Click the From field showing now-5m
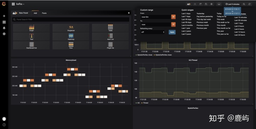The width and height of the screenshot is (256, 129). (156, 17)
